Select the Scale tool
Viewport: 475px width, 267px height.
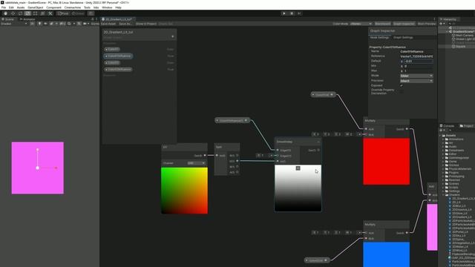pyautogui.click(x=28, y=13)
